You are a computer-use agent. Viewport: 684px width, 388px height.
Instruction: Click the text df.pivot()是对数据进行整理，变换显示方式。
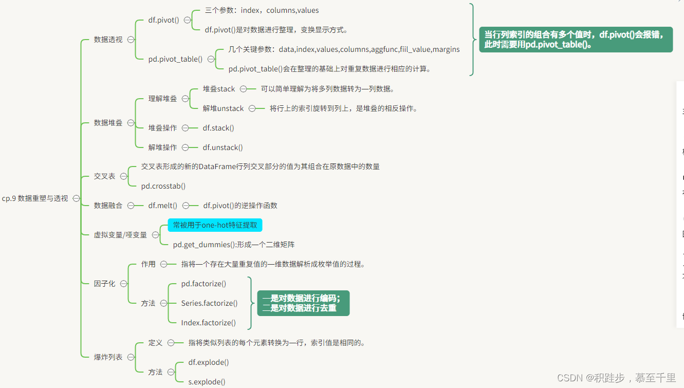(x=276, y=30)
